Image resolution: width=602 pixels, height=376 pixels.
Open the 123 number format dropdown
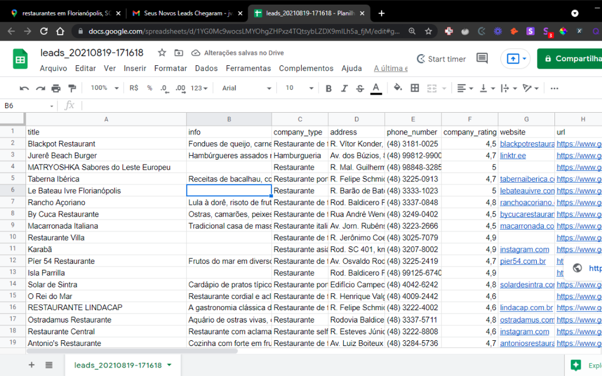(199, 88)
